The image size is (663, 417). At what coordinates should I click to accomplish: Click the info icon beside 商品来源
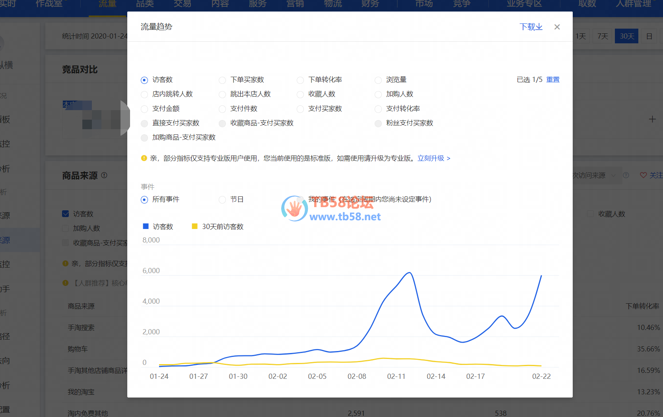(104, 175)
